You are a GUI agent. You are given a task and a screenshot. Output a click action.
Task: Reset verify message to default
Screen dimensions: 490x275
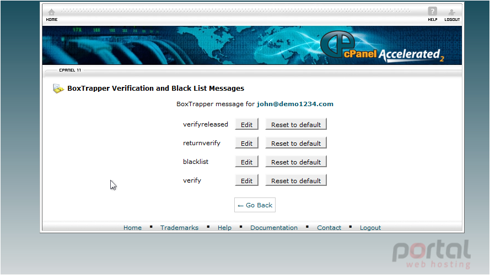tap(296, 180)
